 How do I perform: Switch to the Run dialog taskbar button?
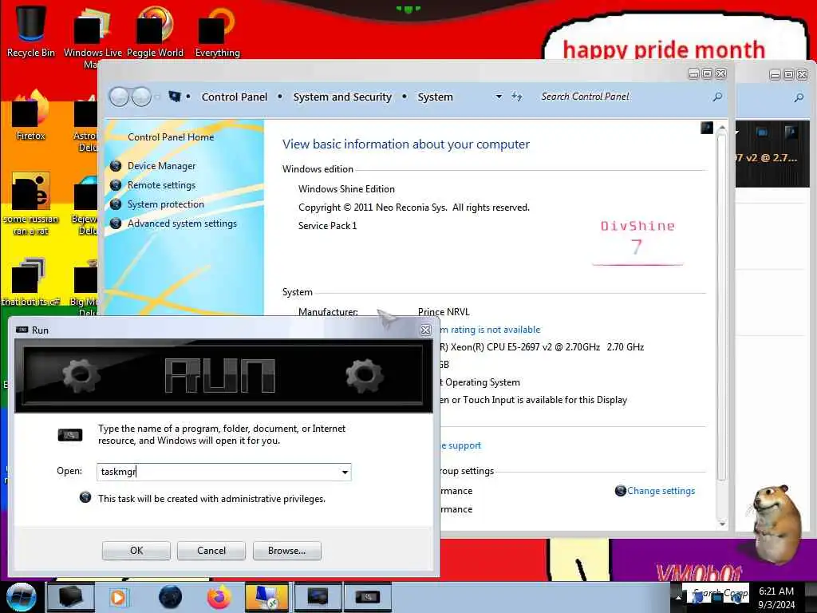click(368, 597)
